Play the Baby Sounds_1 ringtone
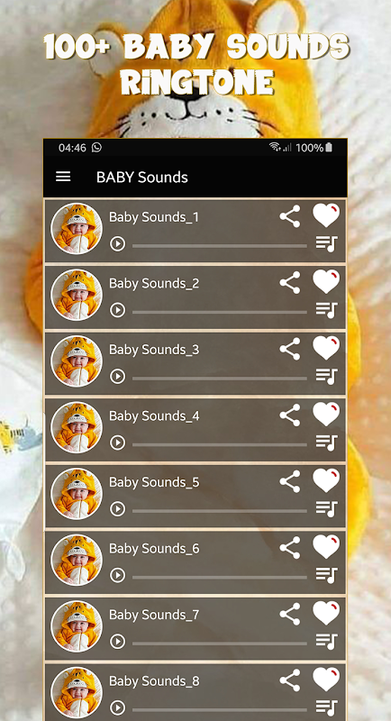The image size is (391, 721). (118, 243)
